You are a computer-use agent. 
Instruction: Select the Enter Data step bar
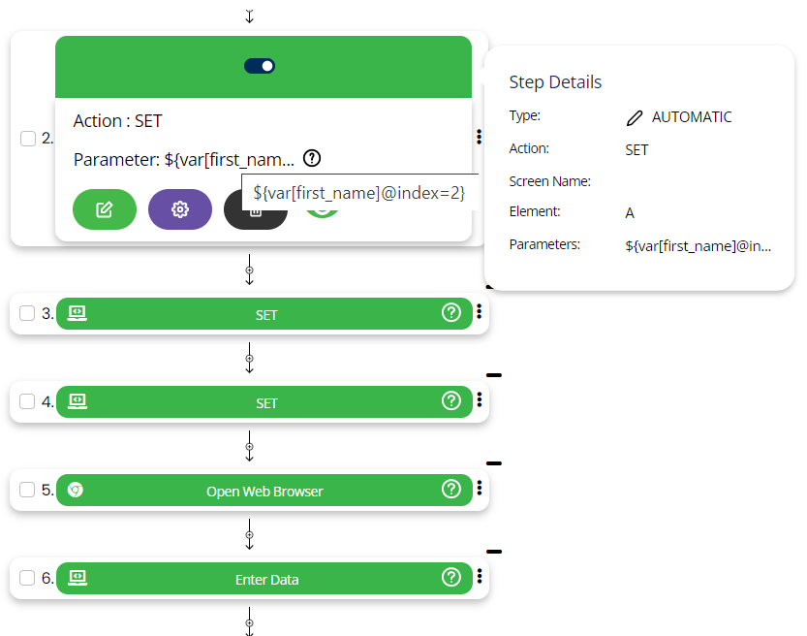pos(266,579)
